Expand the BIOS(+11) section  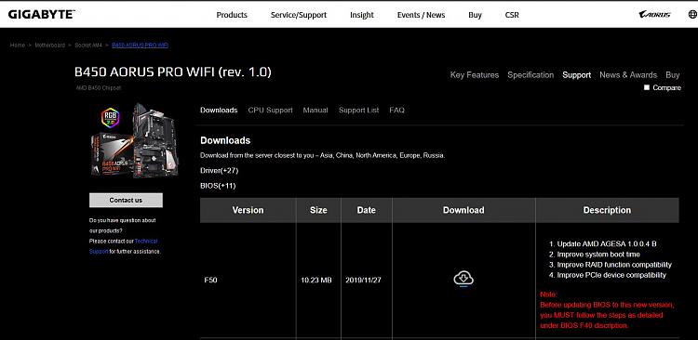tap(218, 186)
